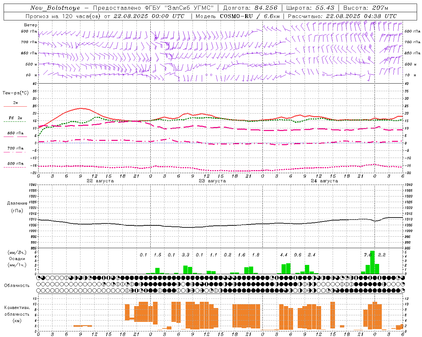Click the Давление pressure chart label
This screenshot has height=337, width=422.
(x=17, y=203)
